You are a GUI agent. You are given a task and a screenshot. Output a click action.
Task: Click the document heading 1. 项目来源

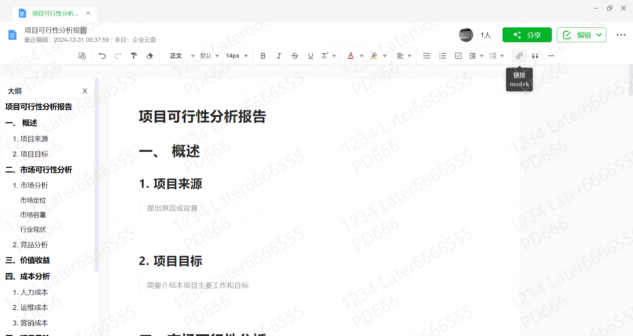point(170,184)
